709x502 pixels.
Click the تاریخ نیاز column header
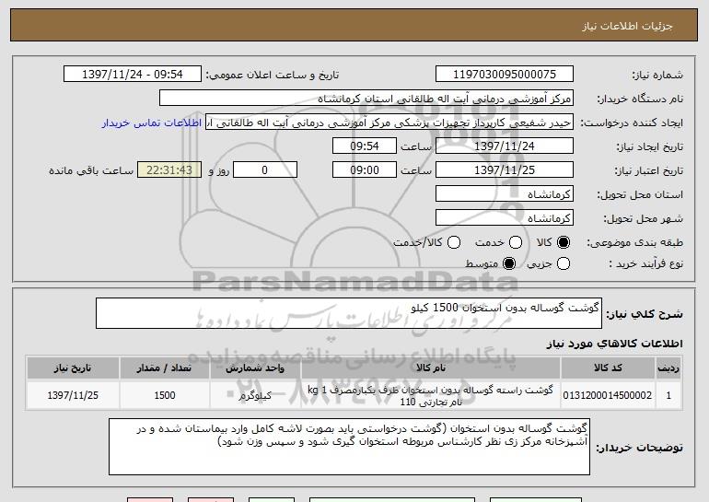pos(73,368)
